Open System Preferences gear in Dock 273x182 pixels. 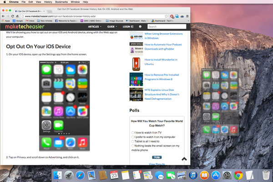227,175
